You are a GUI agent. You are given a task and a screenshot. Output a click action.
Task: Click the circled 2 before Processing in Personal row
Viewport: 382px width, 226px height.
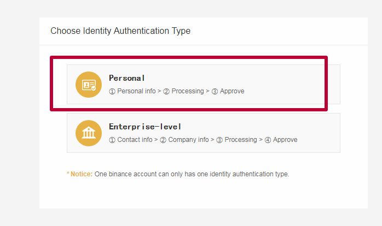(x=166, y=91)
